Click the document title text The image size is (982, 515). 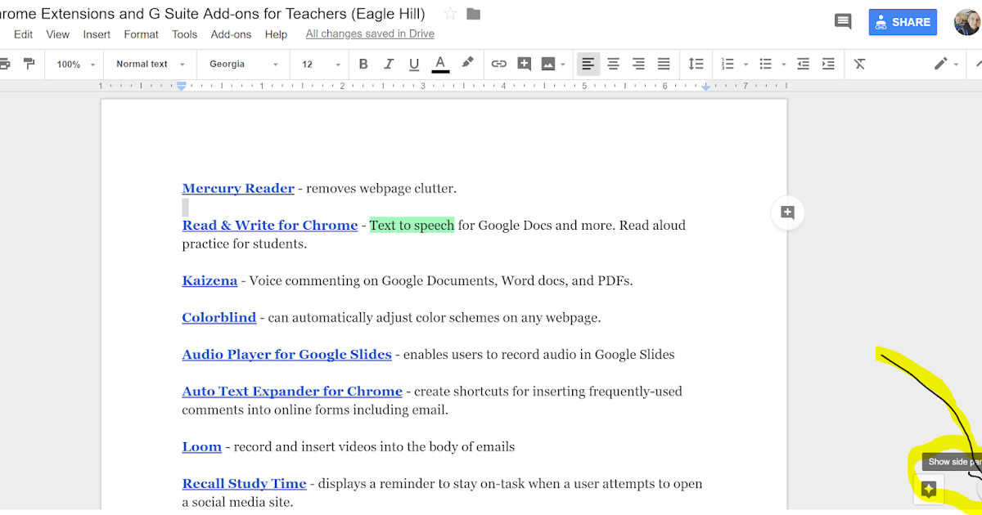(214, 14)
